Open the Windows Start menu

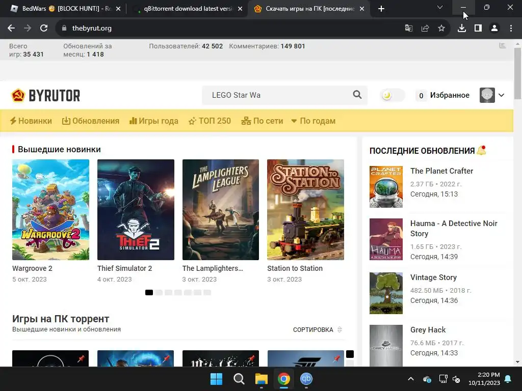(216, 379)
